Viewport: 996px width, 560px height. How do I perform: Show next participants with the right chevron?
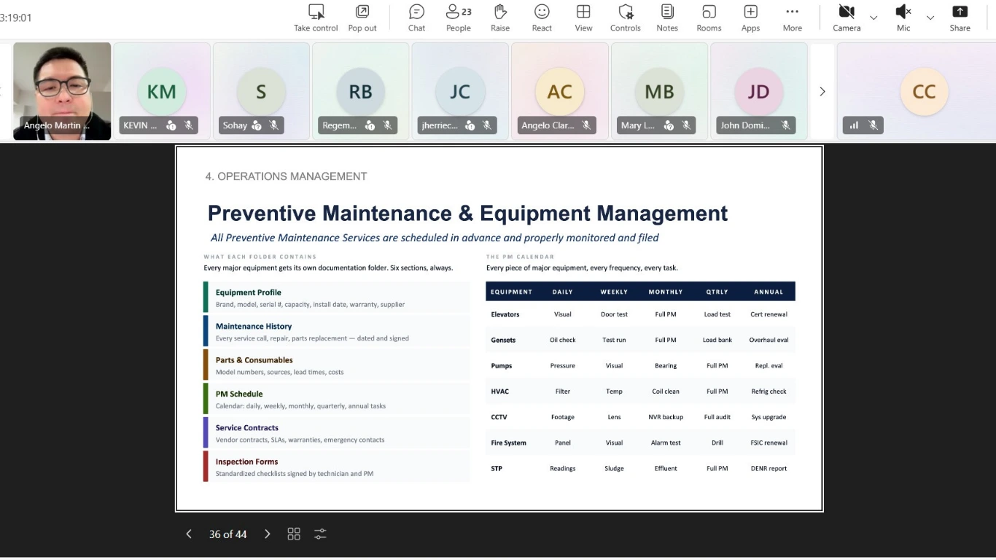(x=822, y=91)
